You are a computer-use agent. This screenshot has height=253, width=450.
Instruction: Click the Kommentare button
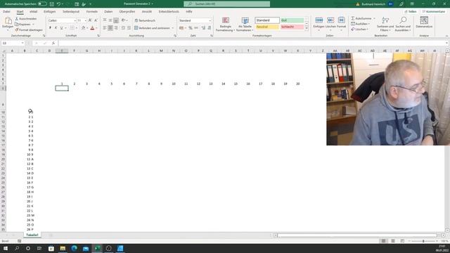click(433, 12)
